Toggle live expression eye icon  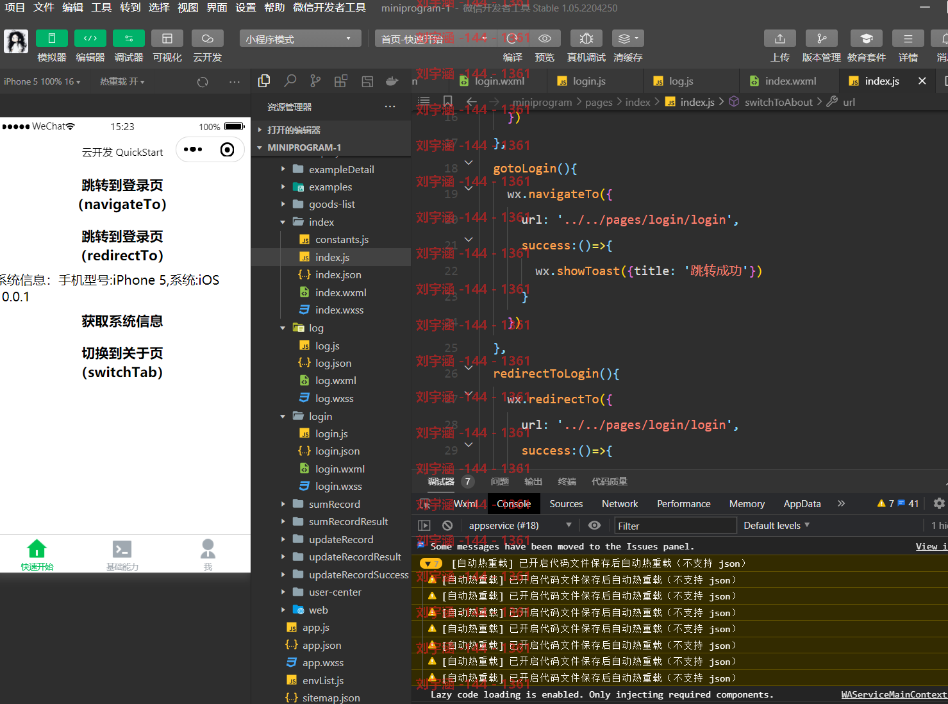(595, 526)
